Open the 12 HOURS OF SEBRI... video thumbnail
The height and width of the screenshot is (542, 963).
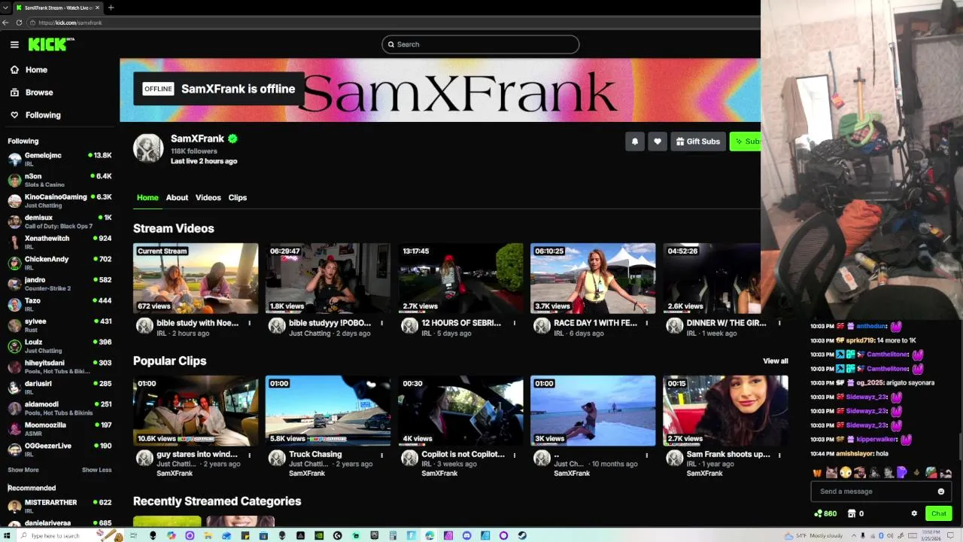460,278
